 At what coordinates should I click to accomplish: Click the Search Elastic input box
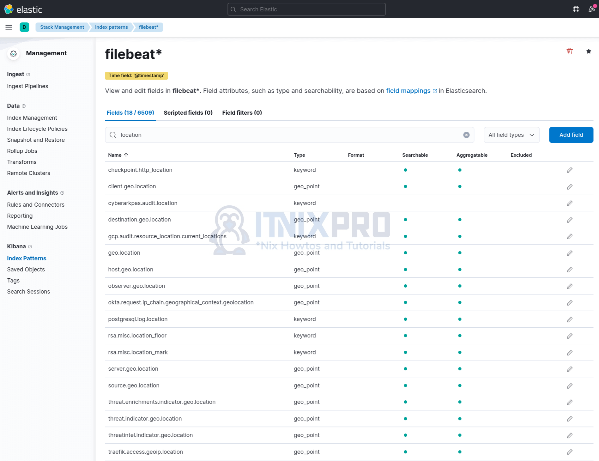306,9
